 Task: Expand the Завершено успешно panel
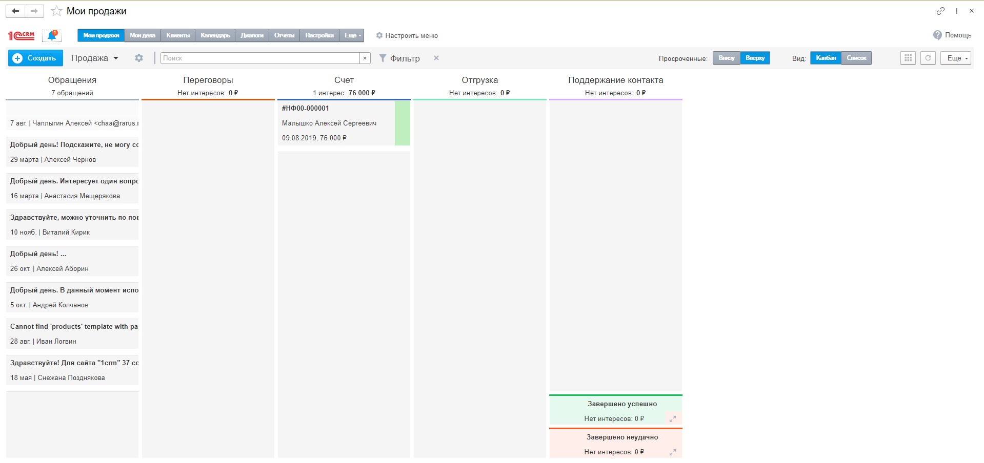672,419
